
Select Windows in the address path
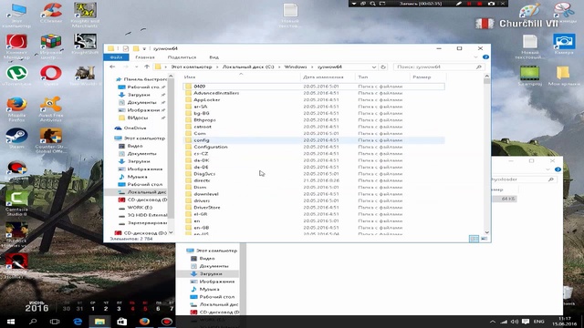pyautogui.click(x=296, y=67)
